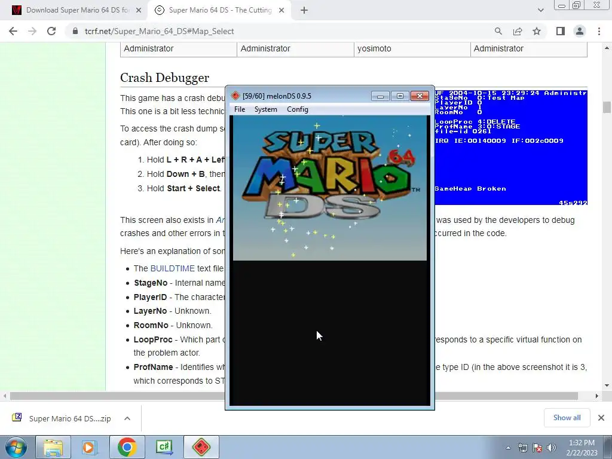Click the scroll up arrow of the page

click(607, 48)
